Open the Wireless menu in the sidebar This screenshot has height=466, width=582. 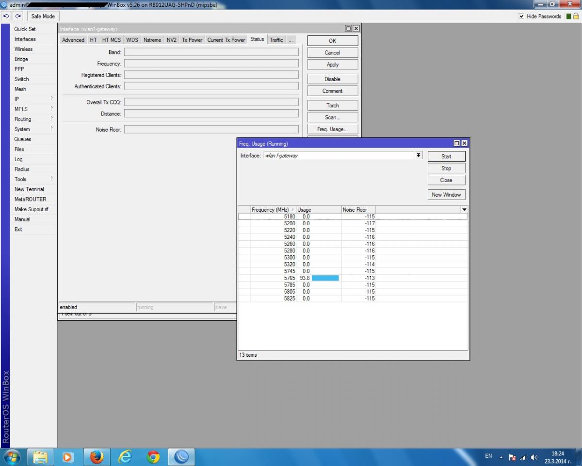pos(23,49)
